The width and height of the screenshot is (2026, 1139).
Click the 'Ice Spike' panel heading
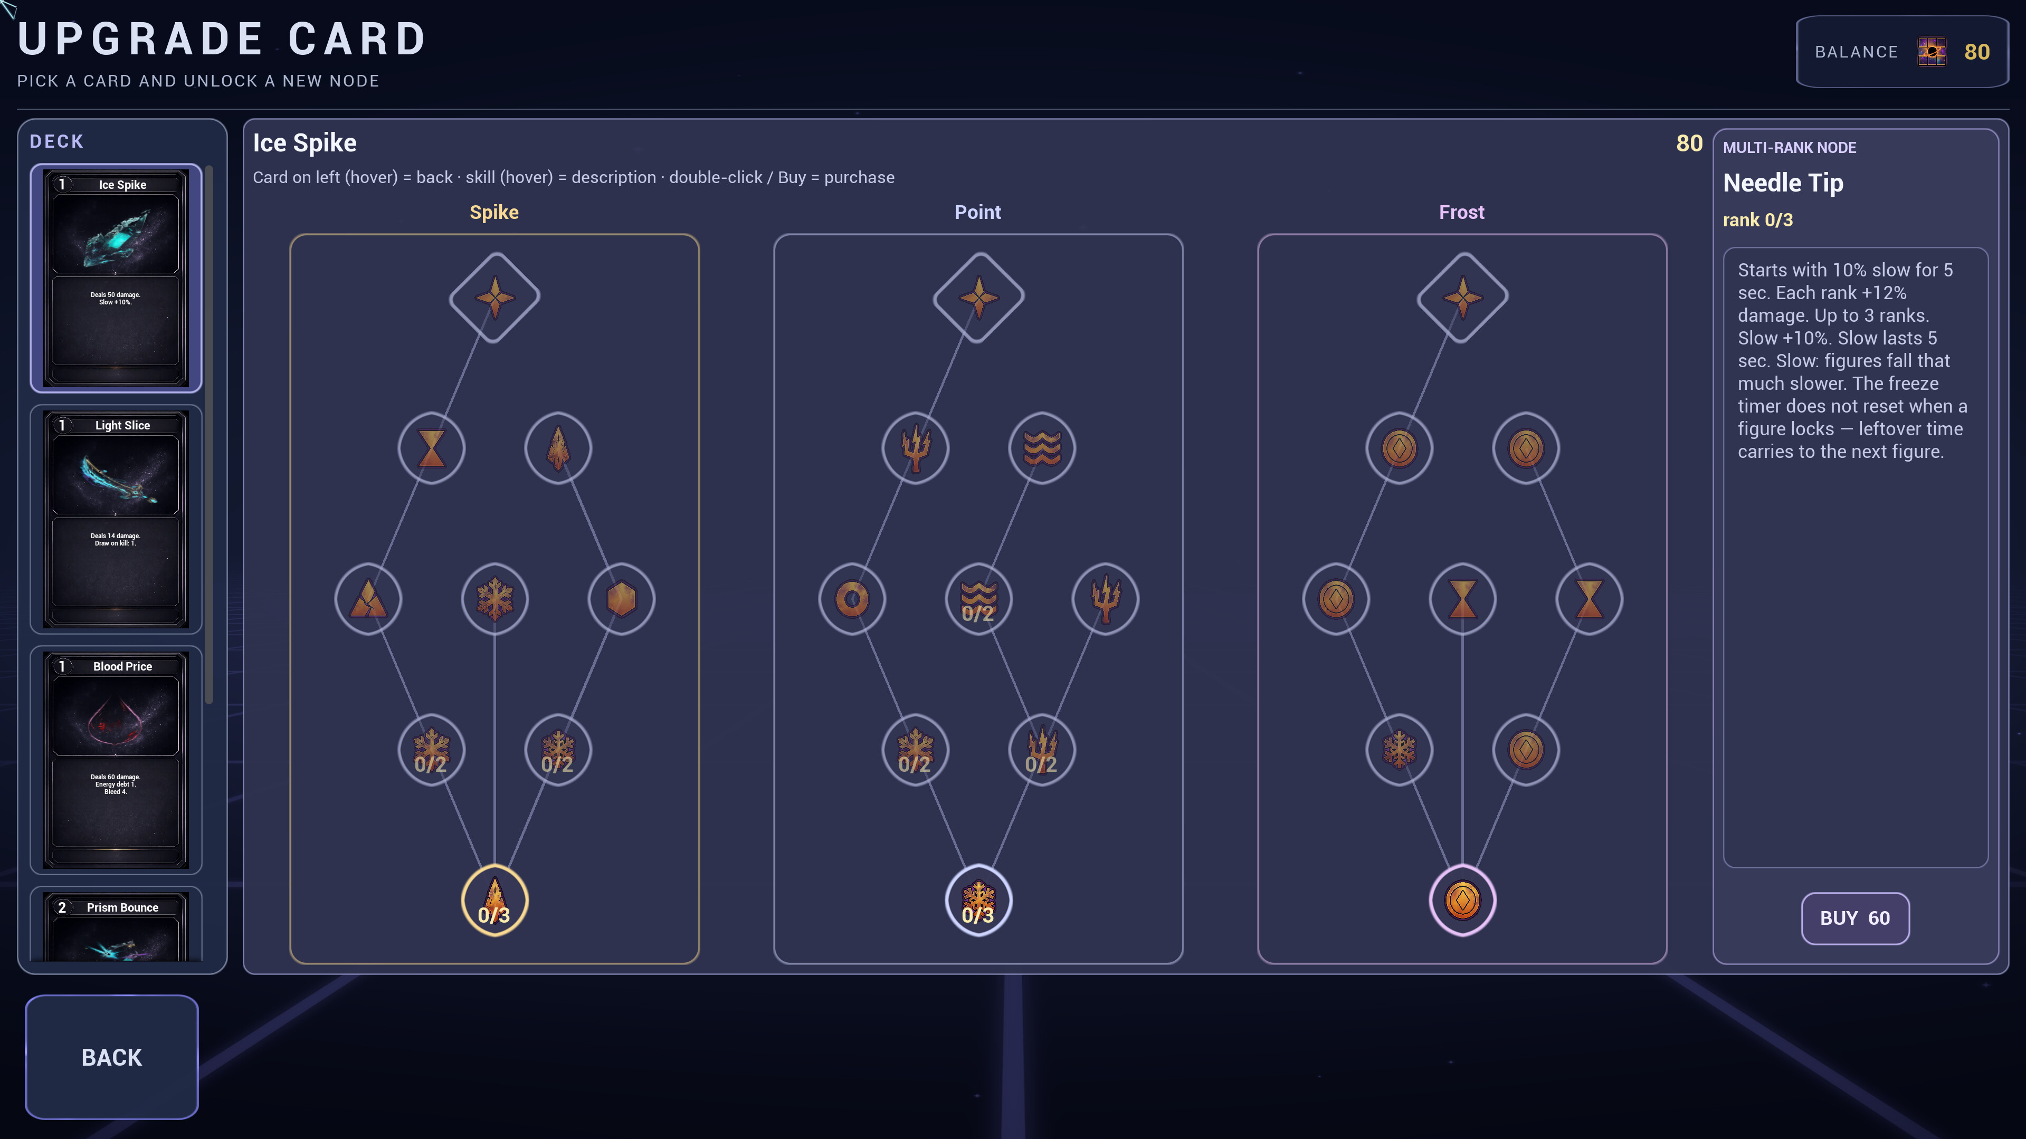[x=305, y=143]
